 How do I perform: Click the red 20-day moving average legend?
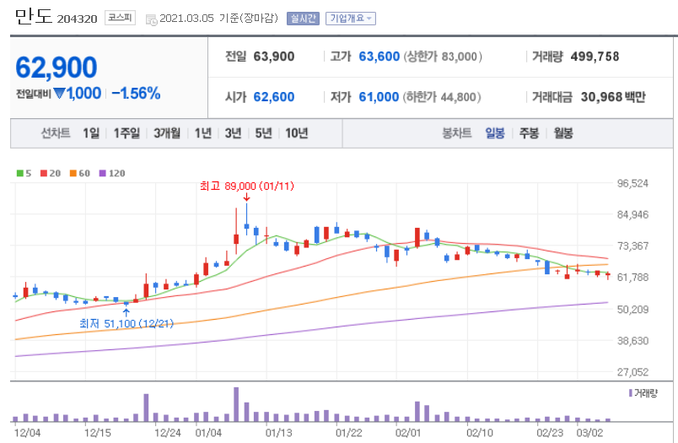click(50, 174)
